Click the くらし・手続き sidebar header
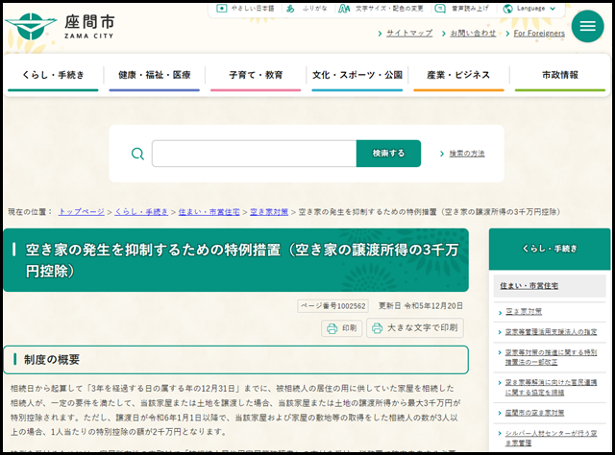This screenshot has width=615, height=455. (x=550, y=249)
